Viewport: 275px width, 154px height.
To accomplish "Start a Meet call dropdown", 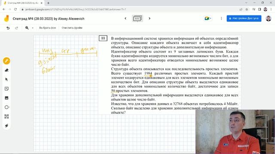I will pyautogui.click(x=208, y=18).
